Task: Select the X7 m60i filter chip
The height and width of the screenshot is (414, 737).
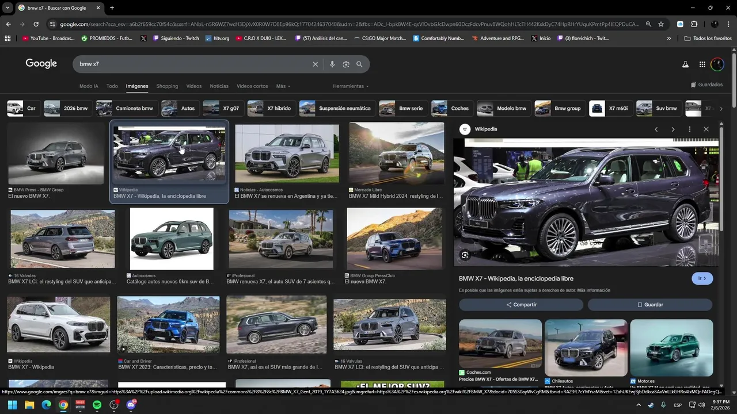Action: point(611,108)
